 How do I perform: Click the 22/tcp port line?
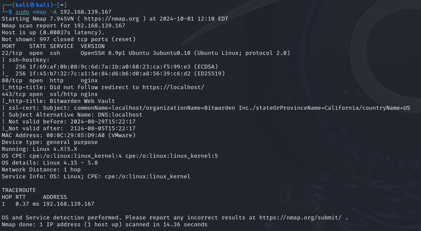point(146,53)
